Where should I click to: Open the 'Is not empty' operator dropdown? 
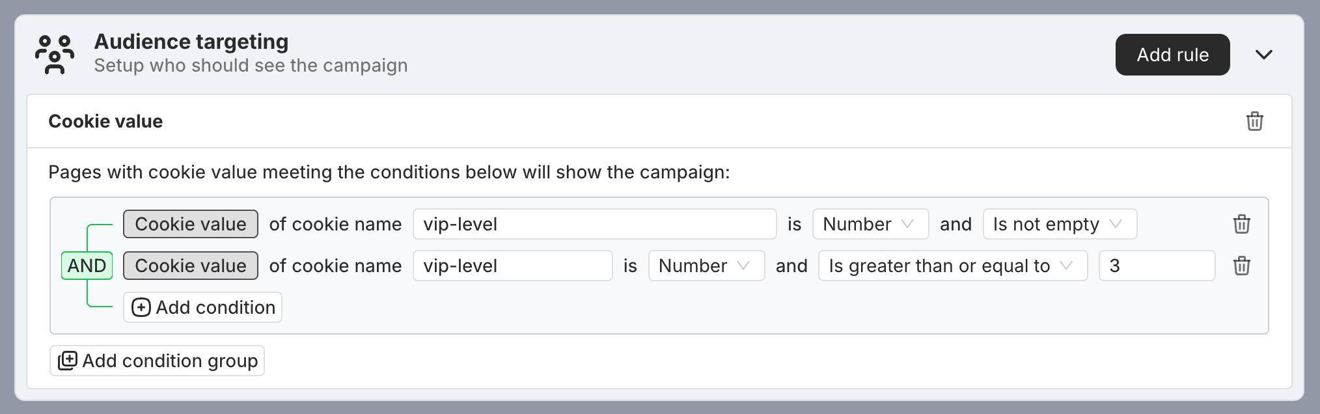click(x=1059, y=224)
